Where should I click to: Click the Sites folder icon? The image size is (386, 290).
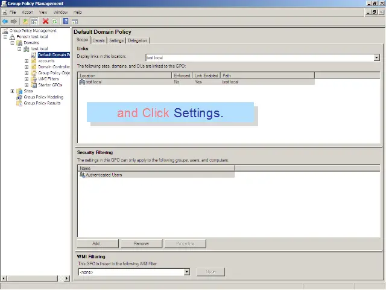(19, 91)
